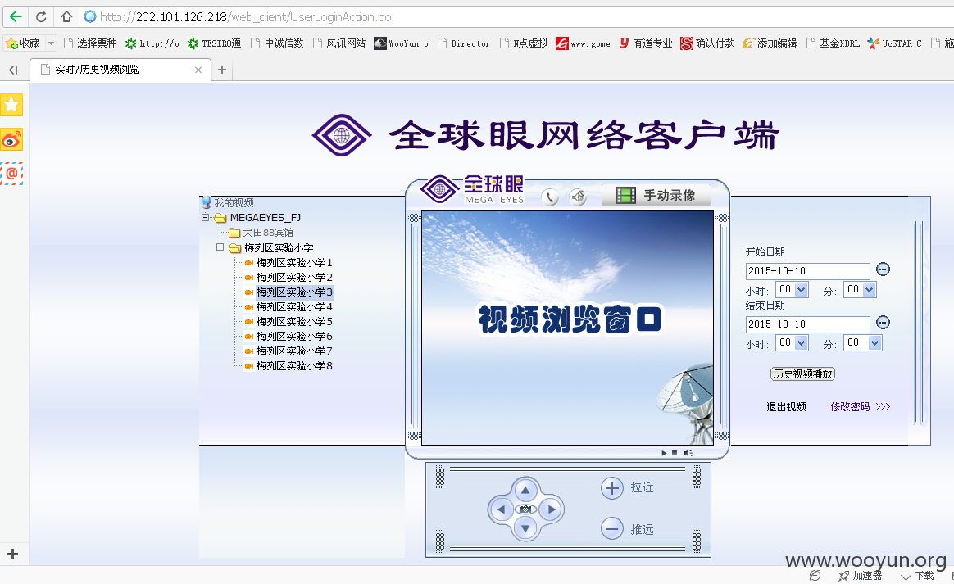
Task: Zoom out with the minus 推远 button
Action: click(x=612, y=528)
